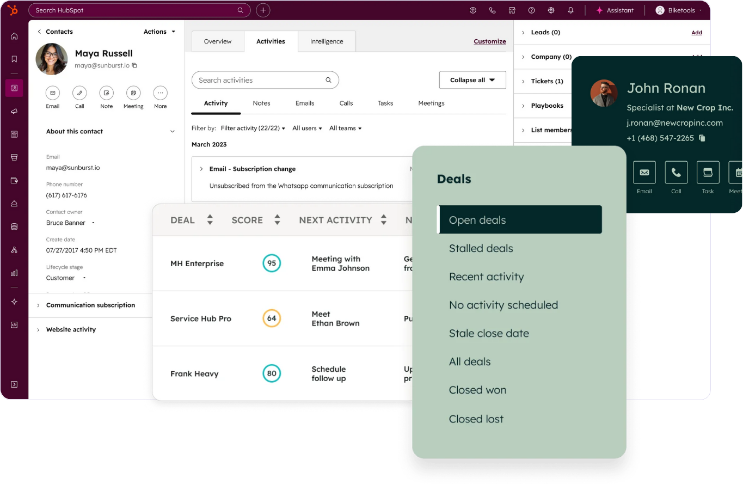Open the Reports bar-chart icon in the sidebar
The image size is (743, 503).
click(x=14, y=273)
